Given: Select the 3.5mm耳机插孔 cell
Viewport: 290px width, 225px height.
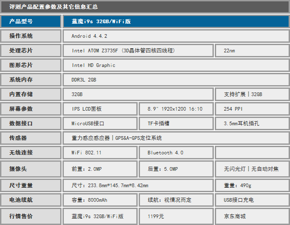Looking at the screenshot, I should coord(252,123).
